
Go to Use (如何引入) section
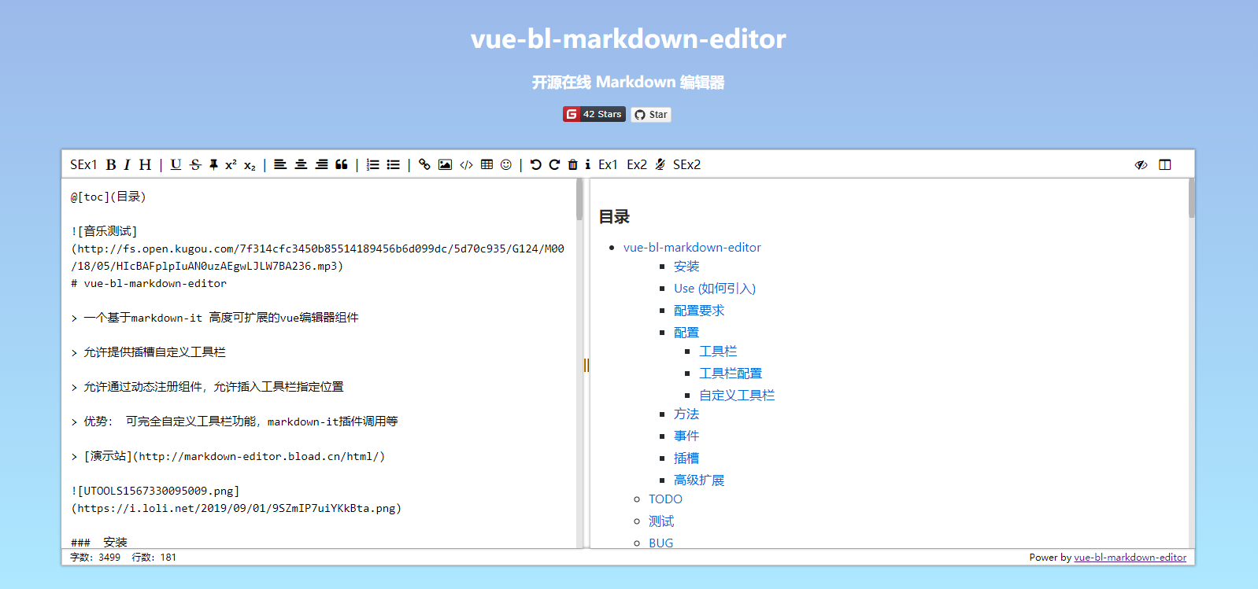(x=715, y=289)
